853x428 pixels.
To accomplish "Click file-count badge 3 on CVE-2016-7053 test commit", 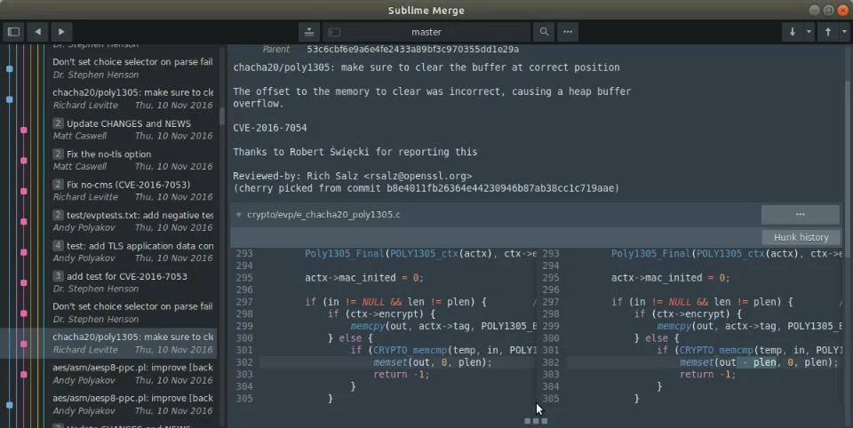I will click(59, 276).
